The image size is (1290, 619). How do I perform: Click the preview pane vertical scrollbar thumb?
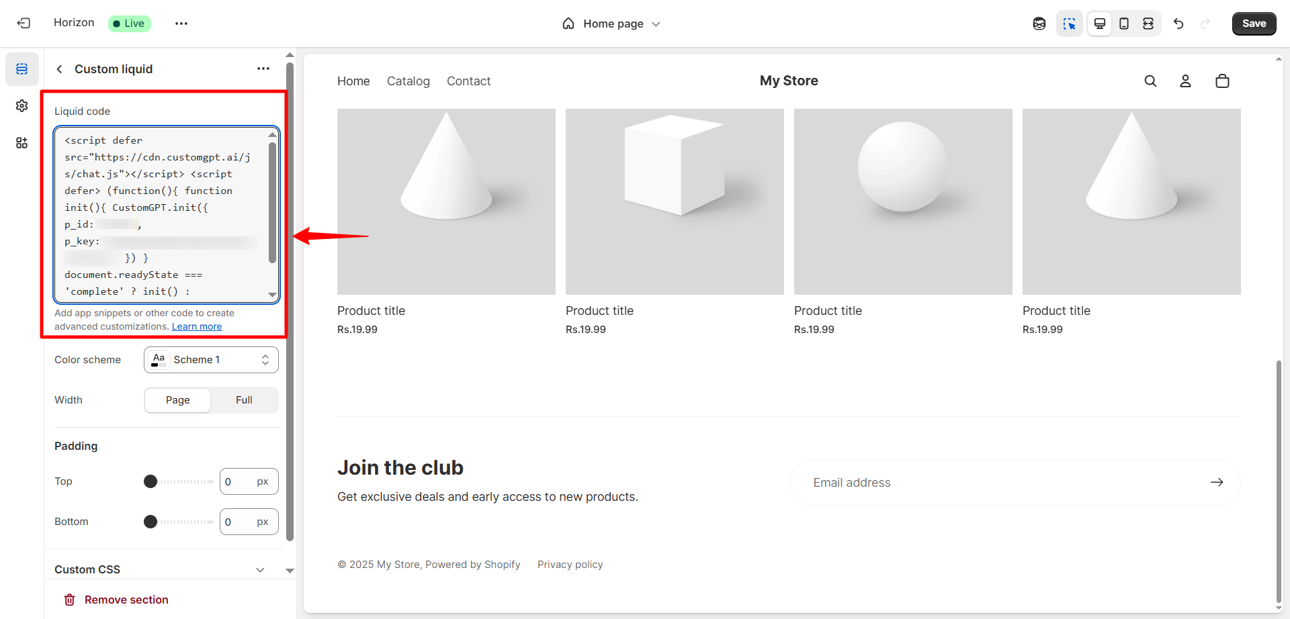click(1279, 482)
